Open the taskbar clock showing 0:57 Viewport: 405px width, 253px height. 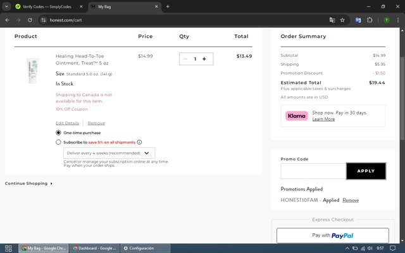coord(380,249)
